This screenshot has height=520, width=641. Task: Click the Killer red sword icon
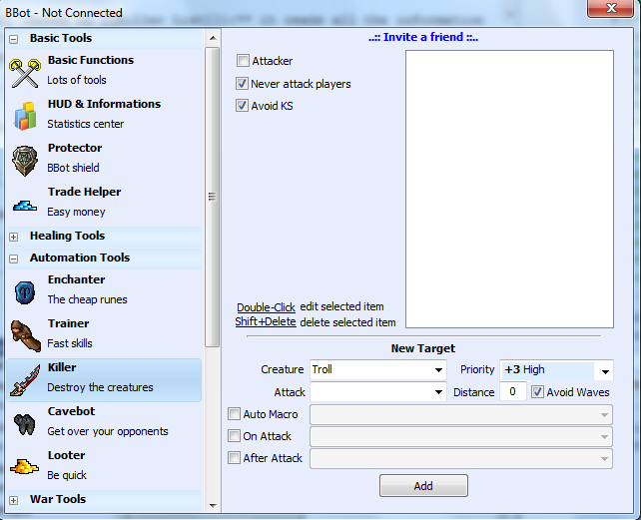(25, 380)
